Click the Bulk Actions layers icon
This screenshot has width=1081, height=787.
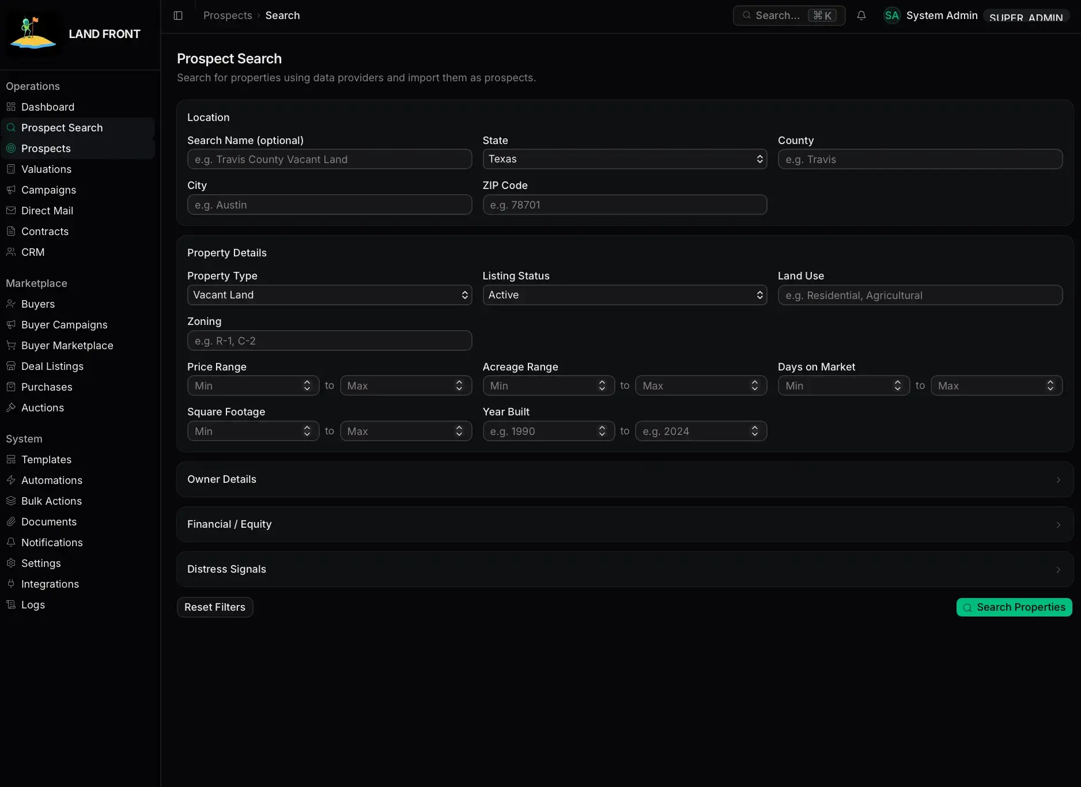(x=11, y=501)
